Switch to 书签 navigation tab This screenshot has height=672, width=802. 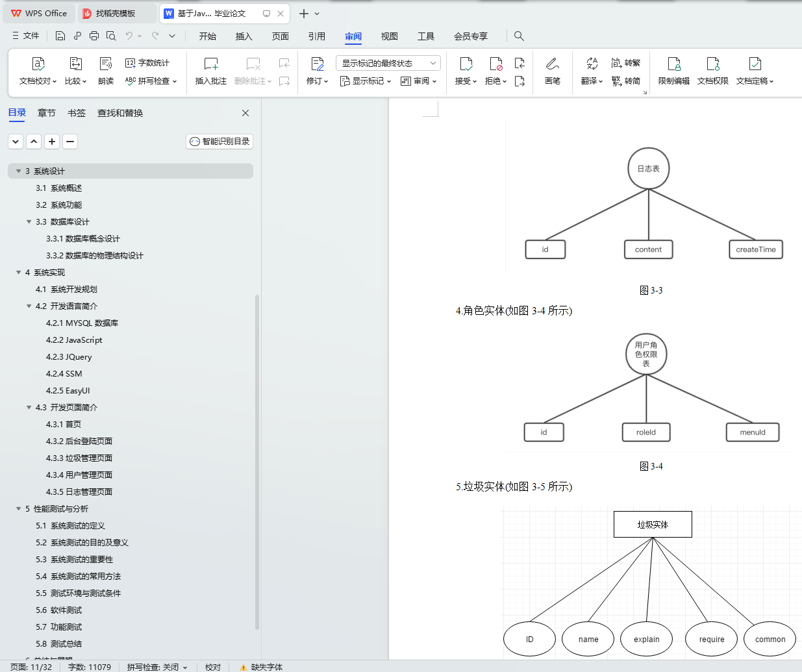tap(77, 113)
